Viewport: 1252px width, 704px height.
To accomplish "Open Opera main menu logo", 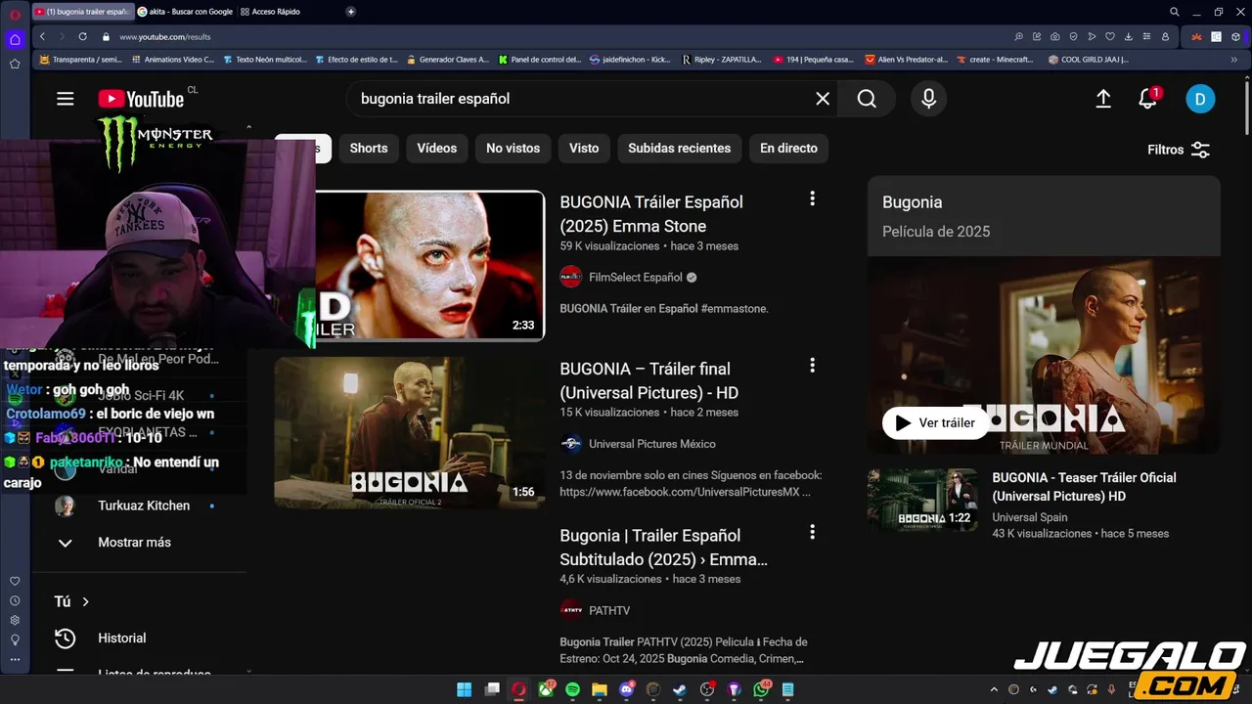I will [x=15, y=13].
